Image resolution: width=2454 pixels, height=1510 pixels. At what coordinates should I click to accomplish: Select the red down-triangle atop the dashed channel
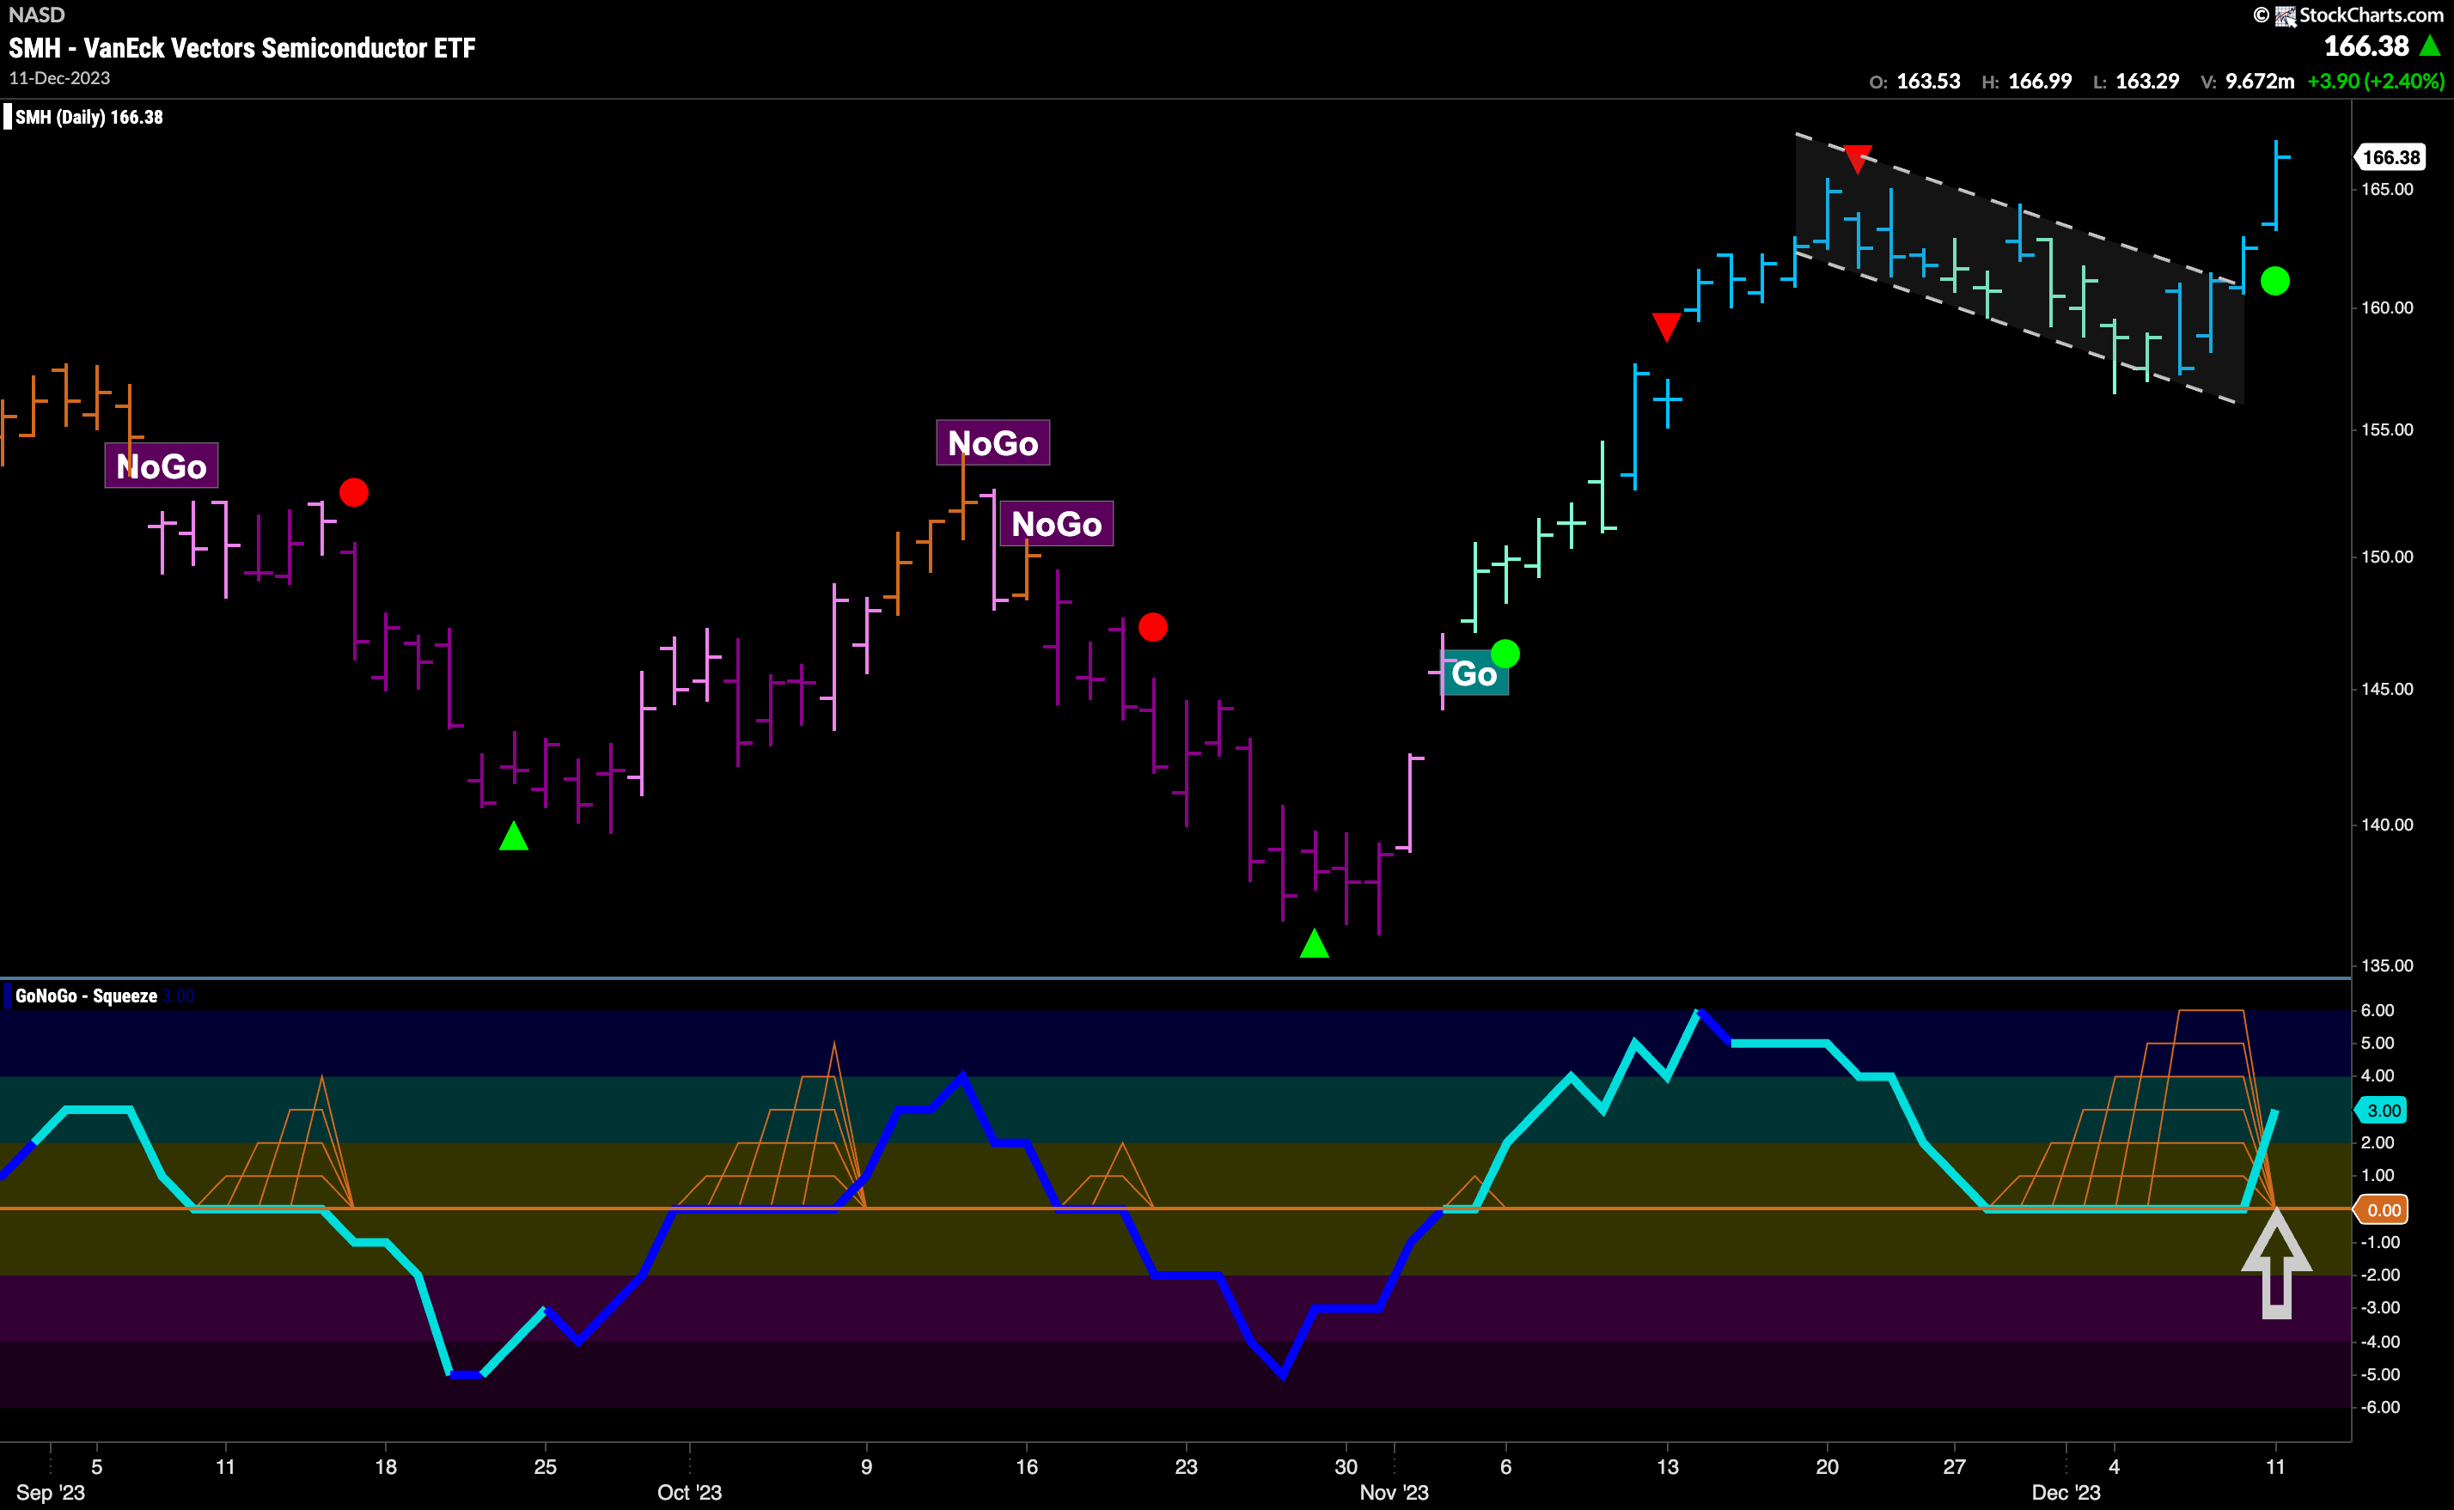coord(1857,159)
